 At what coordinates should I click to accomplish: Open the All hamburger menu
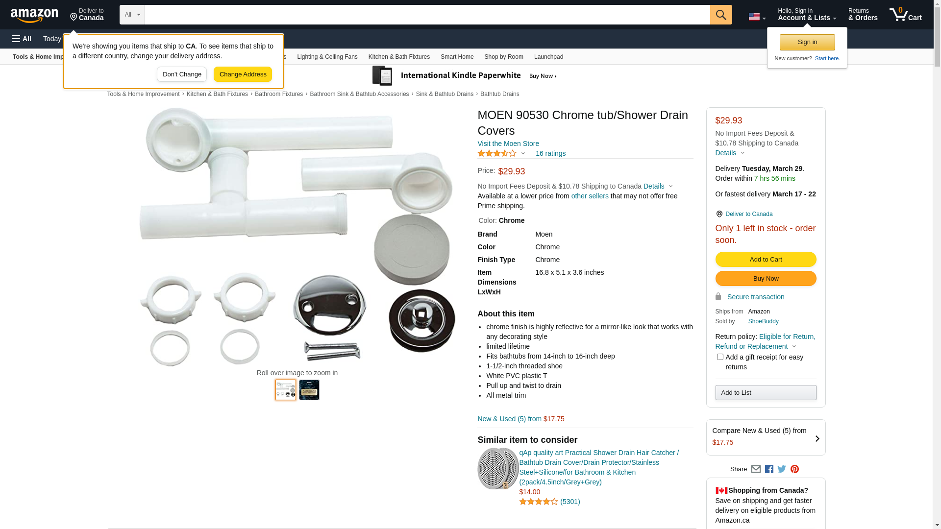click(x=22, y=39)
